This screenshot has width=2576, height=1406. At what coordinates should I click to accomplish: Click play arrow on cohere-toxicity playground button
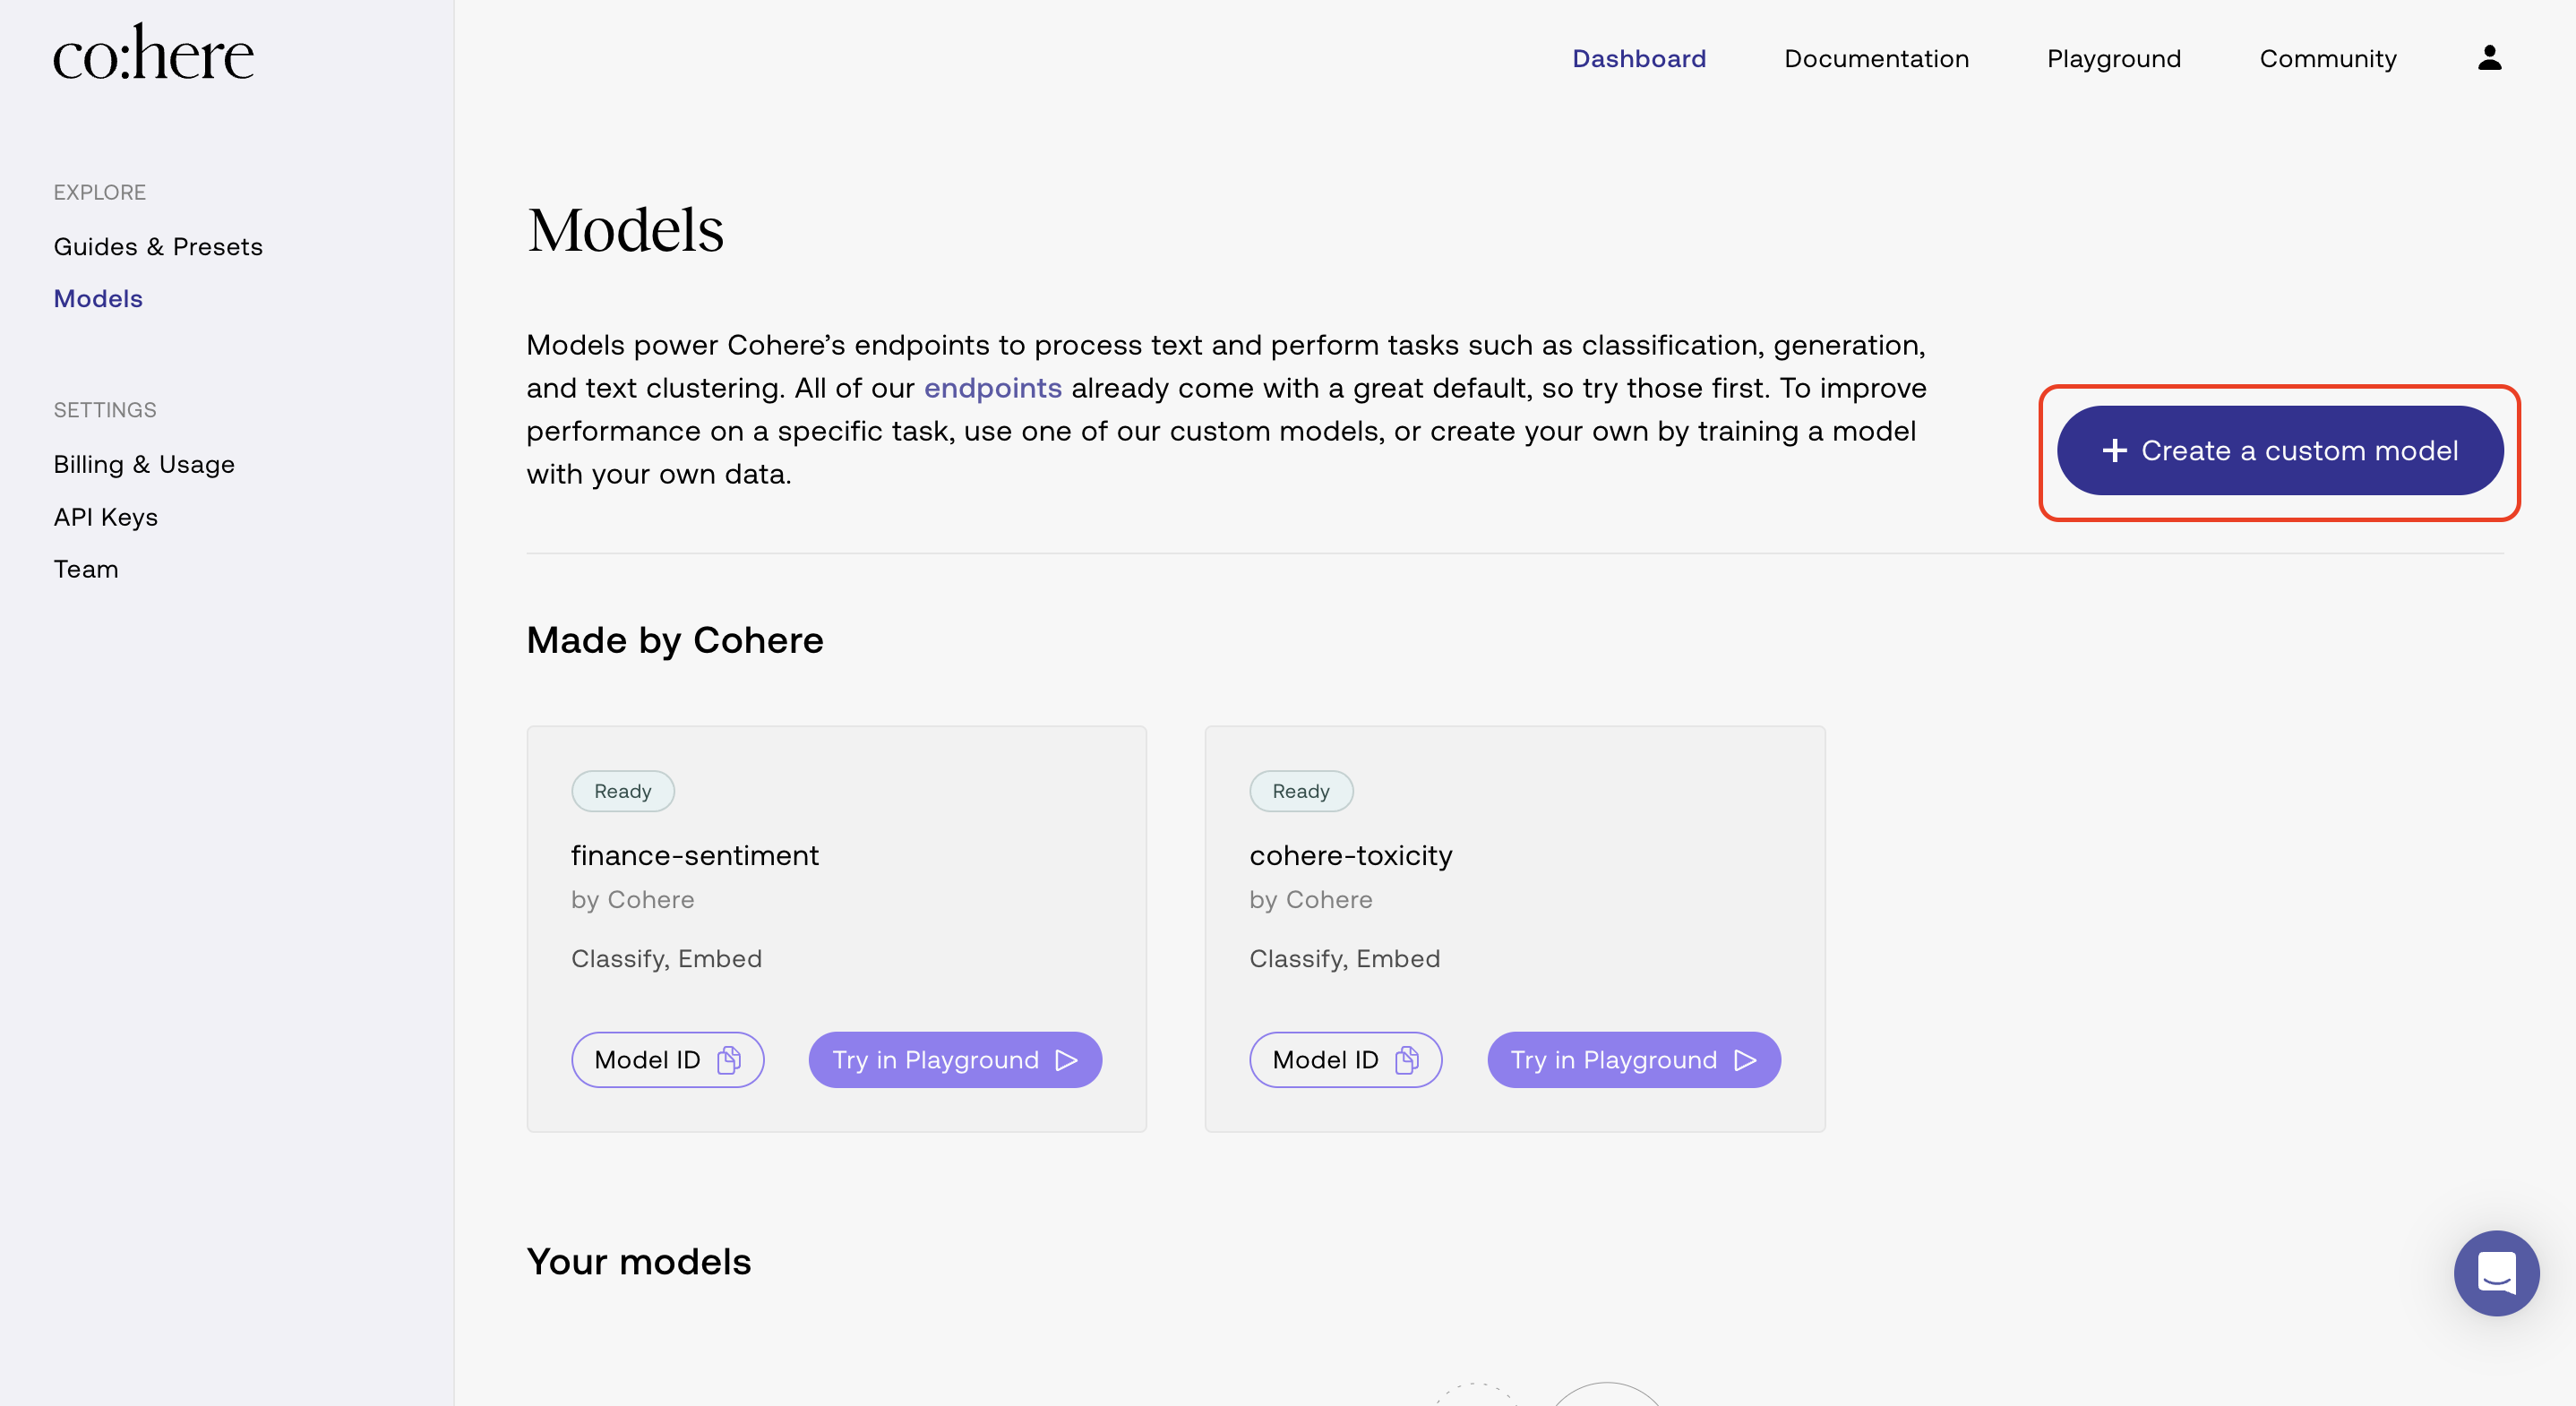click(x=1745, y=1060)
